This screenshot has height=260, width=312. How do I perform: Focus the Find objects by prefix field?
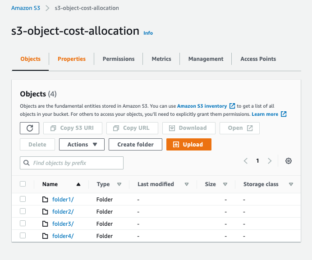point(72,163)
